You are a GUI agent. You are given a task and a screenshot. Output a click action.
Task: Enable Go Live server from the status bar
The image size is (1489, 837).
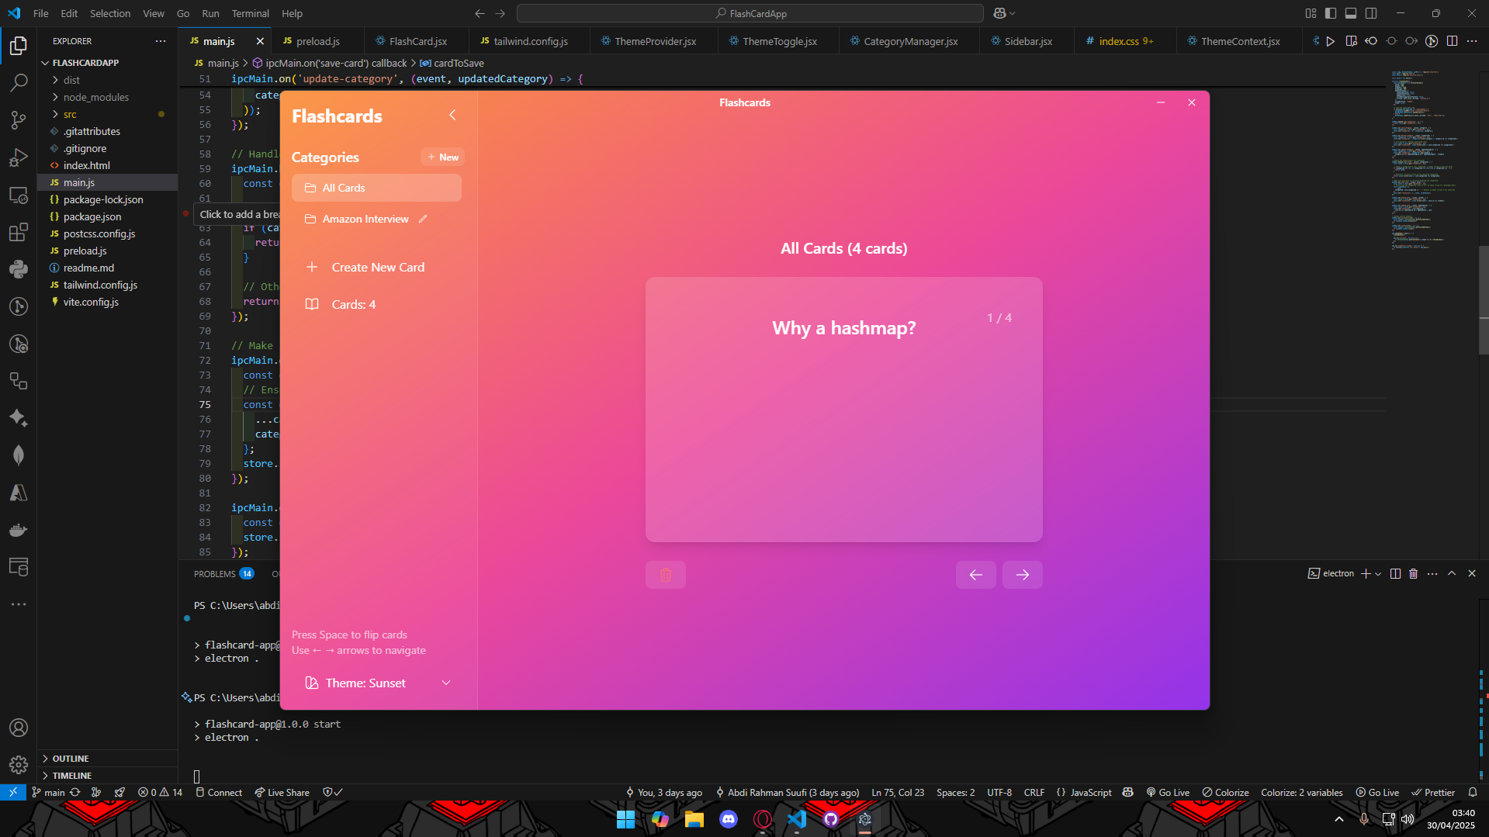[1169, 792]
